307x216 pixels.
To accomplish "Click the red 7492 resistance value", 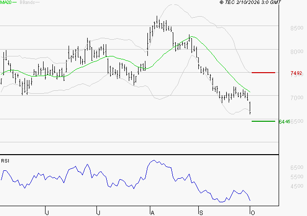I will coord(296,73).
